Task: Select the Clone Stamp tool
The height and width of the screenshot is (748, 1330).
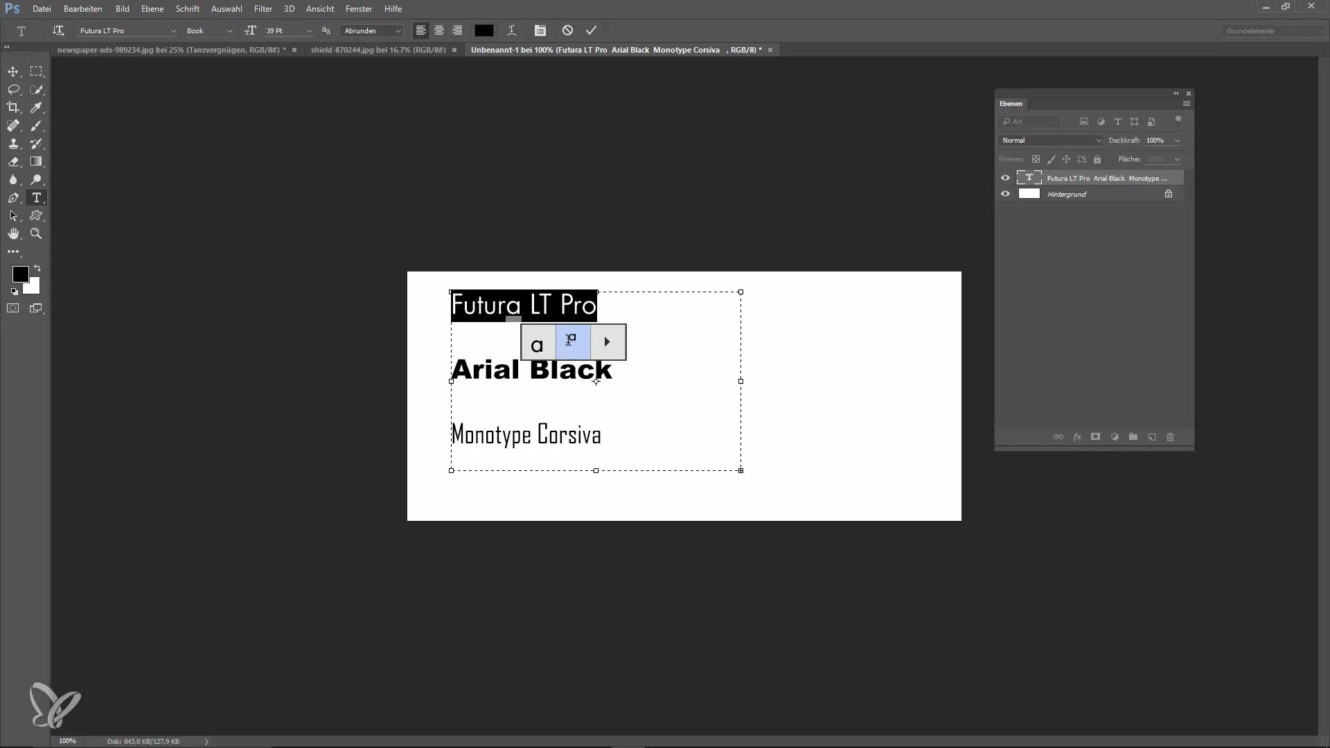Action: click(x=13, y=143)
